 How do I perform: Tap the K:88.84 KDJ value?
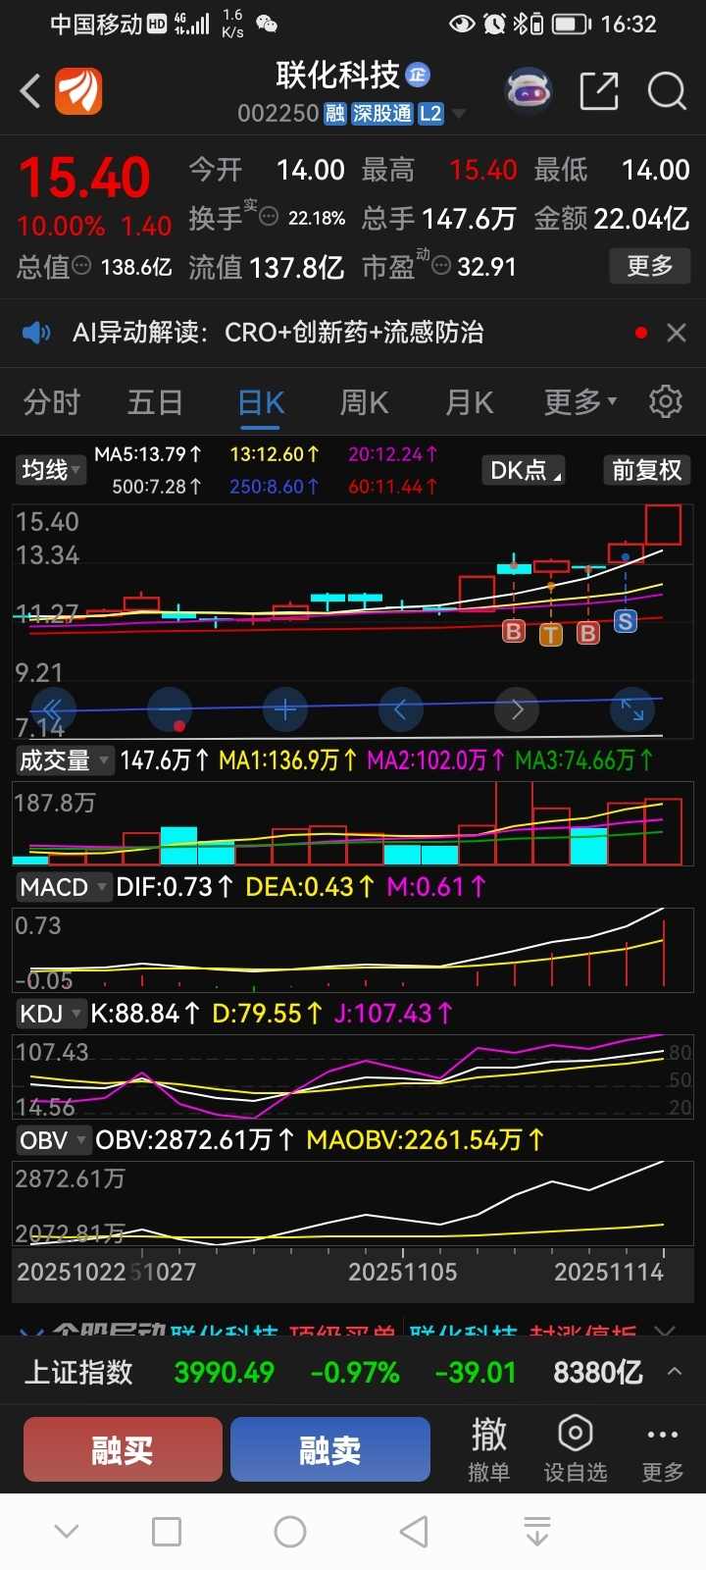(x=145, y=1014)
